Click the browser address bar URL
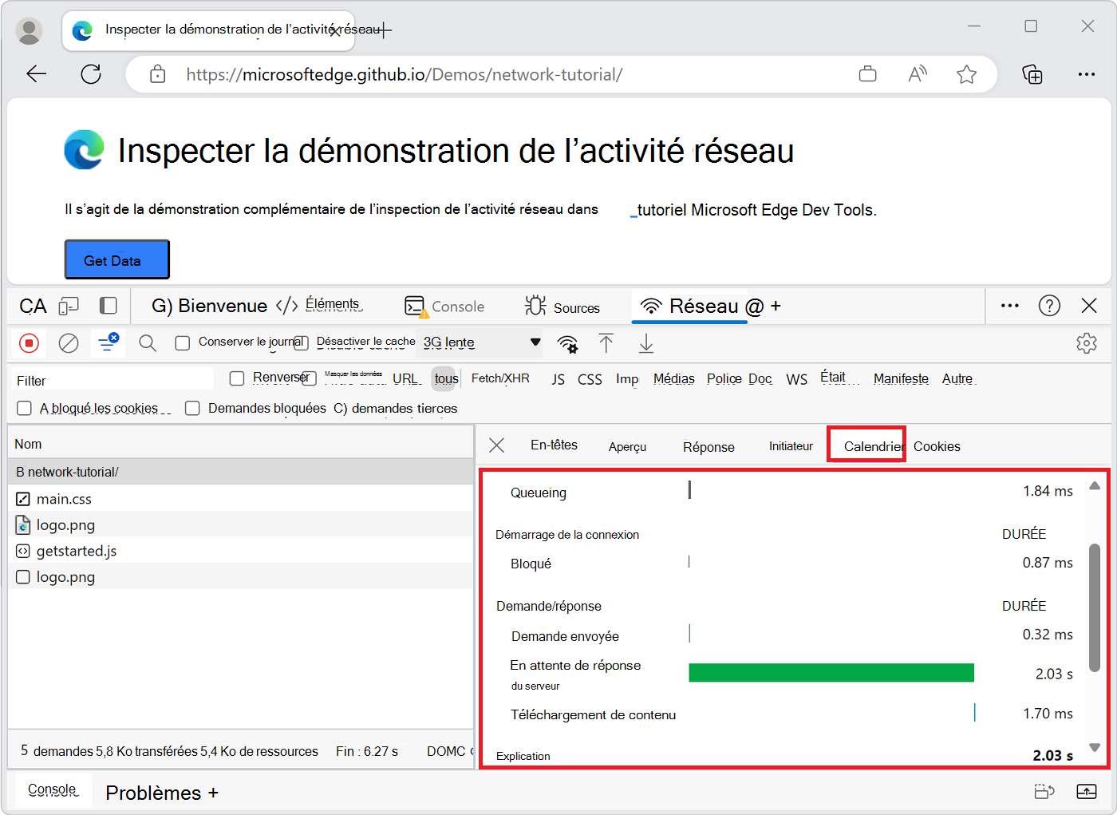 (x=405, y=74)
